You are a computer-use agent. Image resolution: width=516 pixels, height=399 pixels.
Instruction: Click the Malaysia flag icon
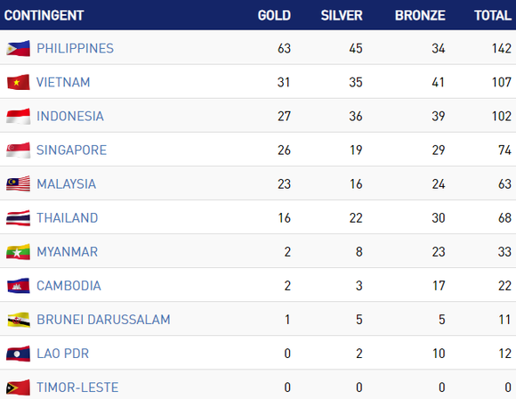19,183
